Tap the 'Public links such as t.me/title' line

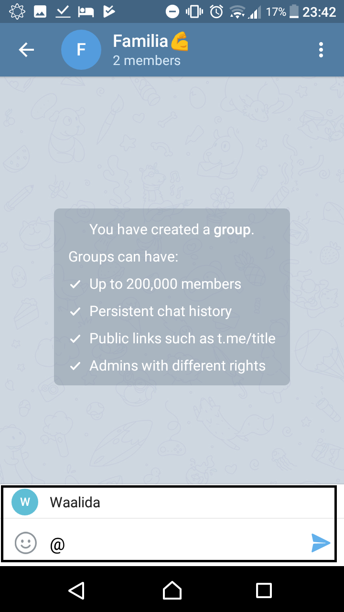[183, 339]
